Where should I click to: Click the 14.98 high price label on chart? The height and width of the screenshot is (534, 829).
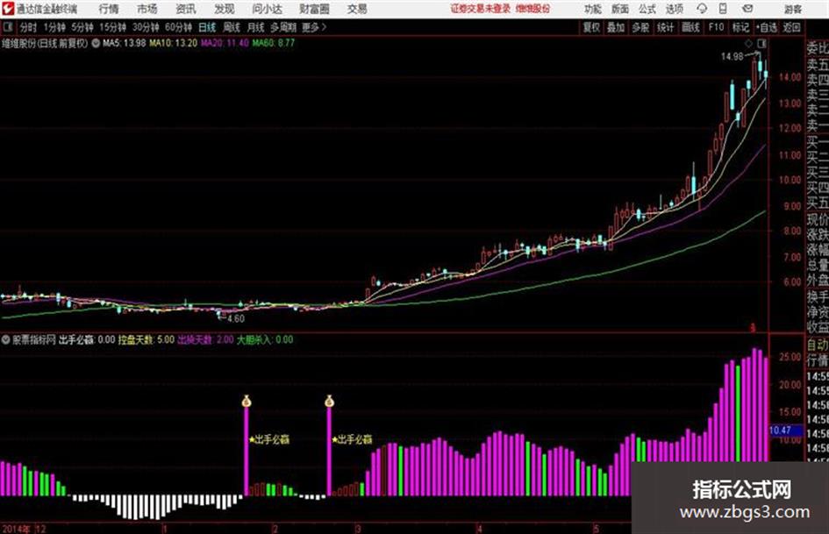733,56
